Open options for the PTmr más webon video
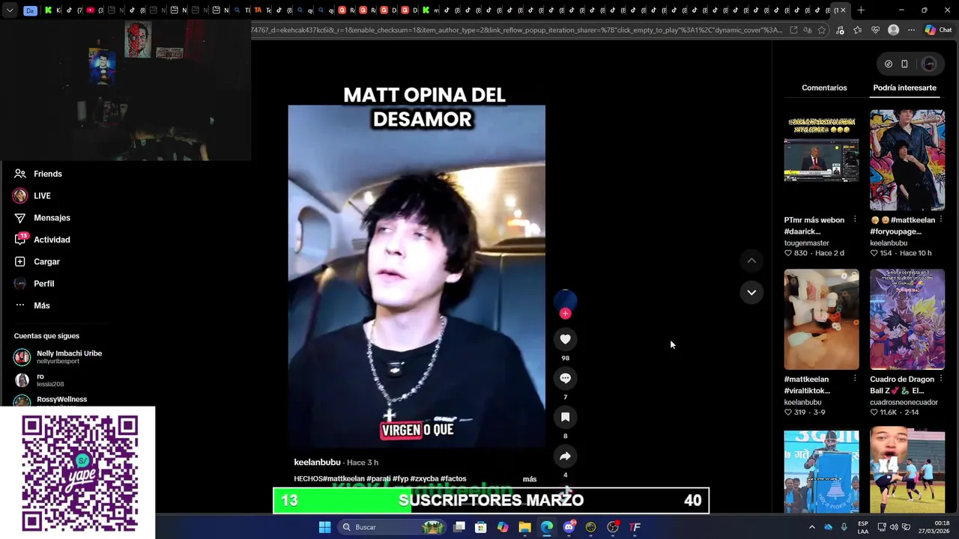959x539 pixels. [854, 220]
